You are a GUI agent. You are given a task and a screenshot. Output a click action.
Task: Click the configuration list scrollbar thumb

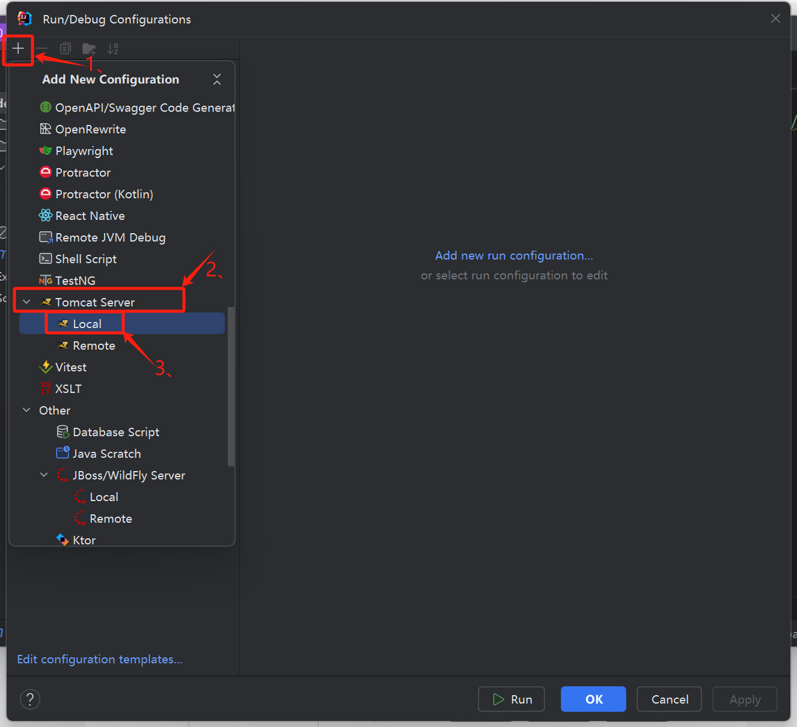point(231,387)
